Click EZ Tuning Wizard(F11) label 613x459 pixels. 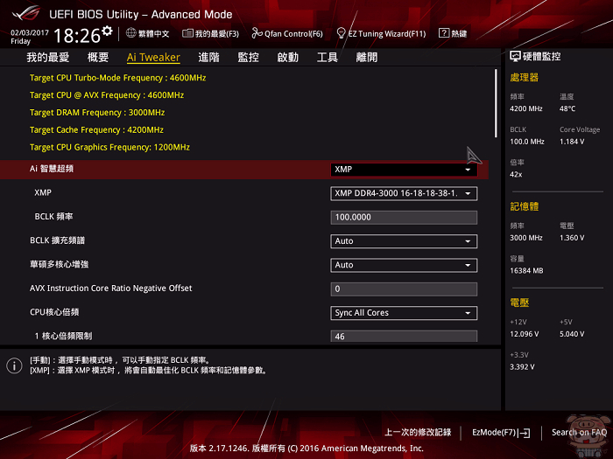(x=387, y=34)
